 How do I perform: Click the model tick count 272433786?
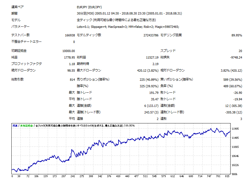point(151,35)
